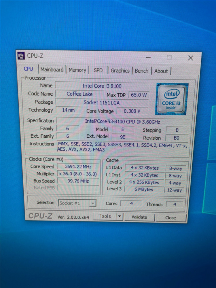Open the Bench tab
This screenshot has width=216, height=288.
[141, 71]
